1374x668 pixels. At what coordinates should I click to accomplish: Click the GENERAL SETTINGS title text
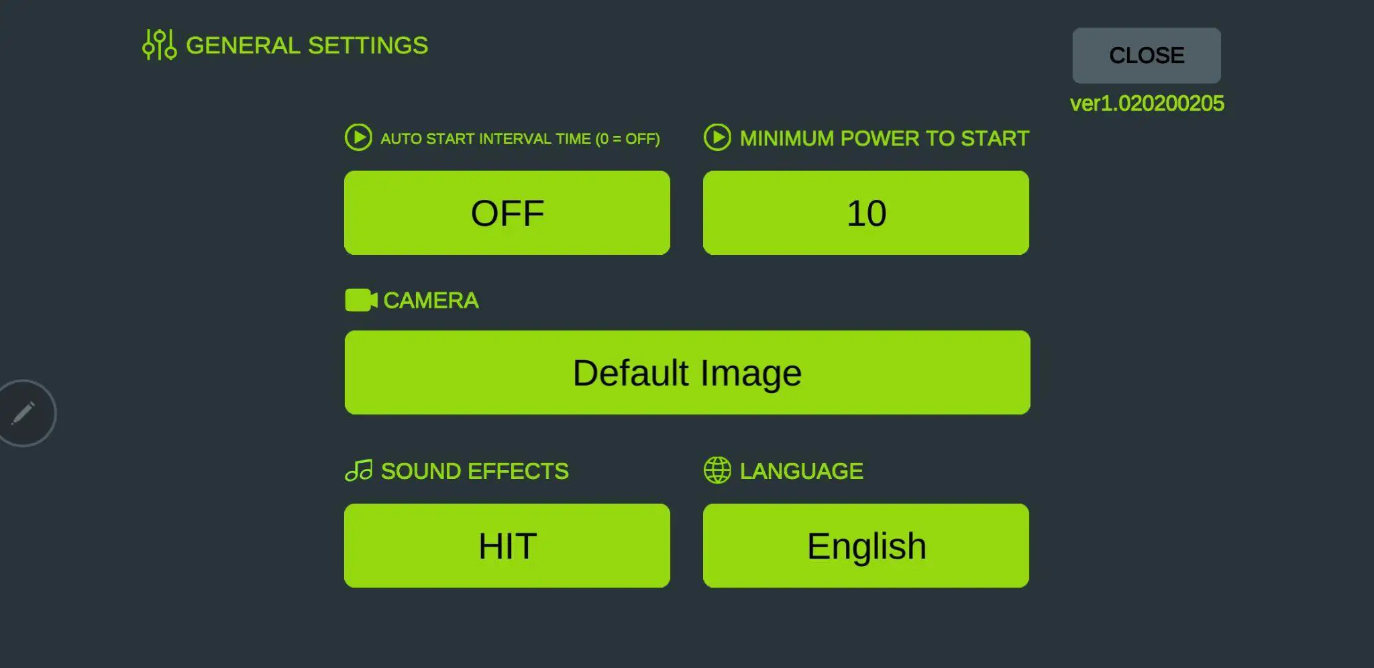[307, 46]
